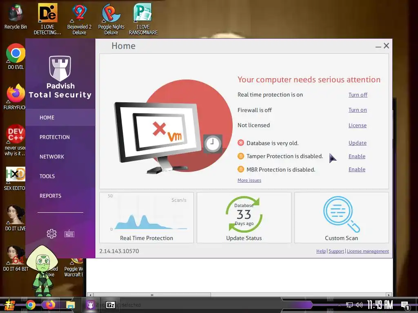Click the Database update circular arrows icon
The height and width of the screenshot is (313, 418).
point(244,214)
